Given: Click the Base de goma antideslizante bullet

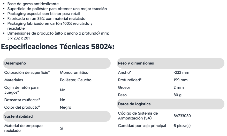Looking at the screenshot, I should [33, 4].
